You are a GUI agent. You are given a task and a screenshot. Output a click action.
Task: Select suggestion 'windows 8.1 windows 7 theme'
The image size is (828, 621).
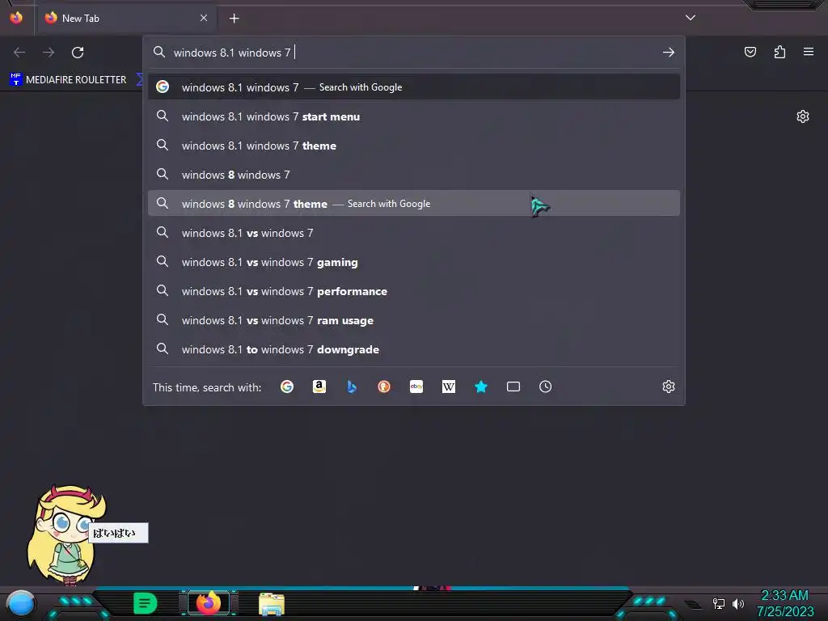(x=413, y=146)
